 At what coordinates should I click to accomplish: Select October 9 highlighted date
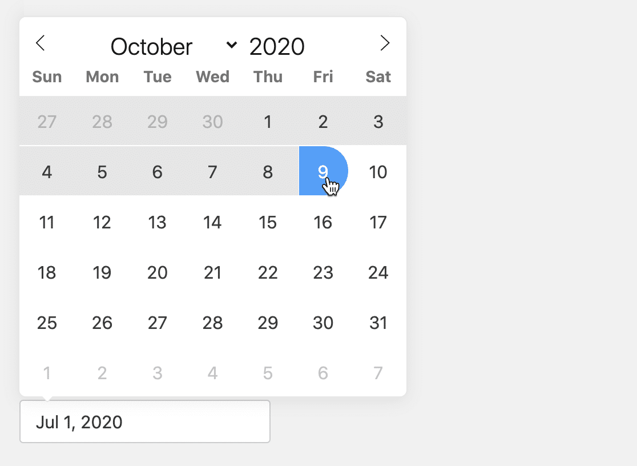coord(323,171)
